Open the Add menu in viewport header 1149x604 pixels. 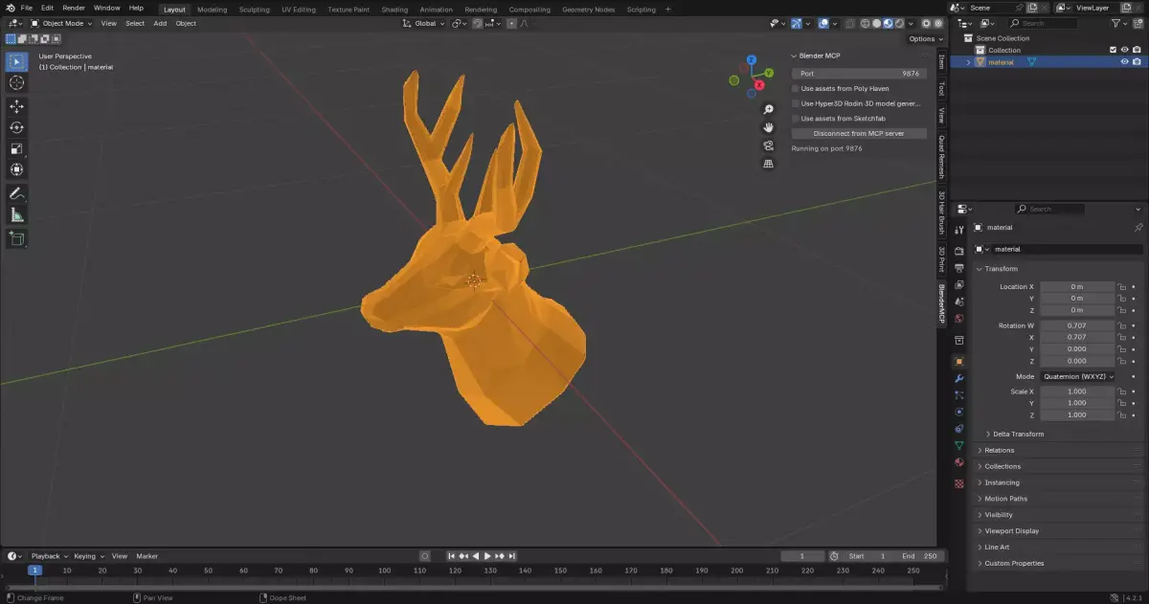click(x=160, y=23)
